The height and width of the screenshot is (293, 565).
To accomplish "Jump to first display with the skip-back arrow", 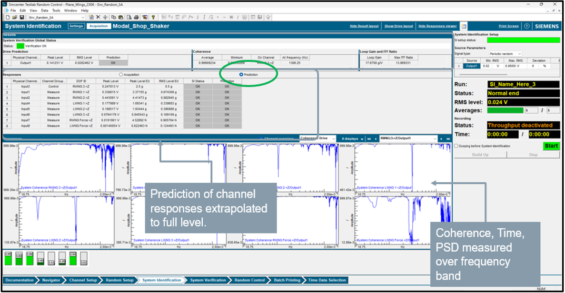I will coord(369,138).
